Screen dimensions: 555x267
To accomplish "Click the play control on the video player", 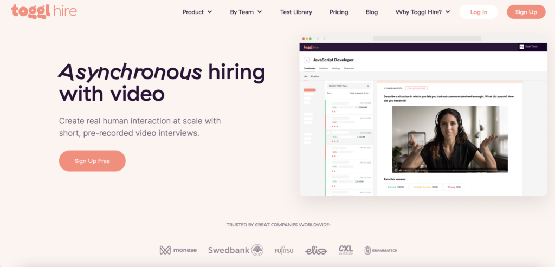I will pos(396,170).
